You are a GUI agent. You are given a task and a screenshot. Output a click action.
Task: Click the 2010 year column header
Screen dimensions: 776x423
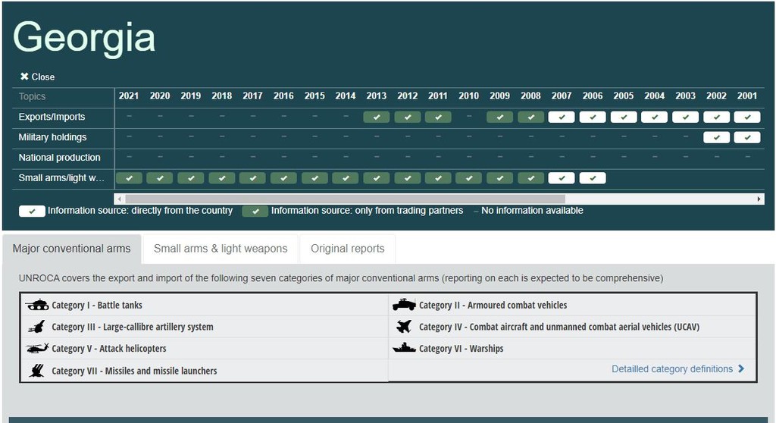click(x=468, y=96)
